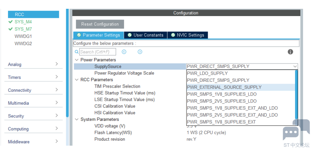Click the category panel scrollbar
Image resolution: width=313 pixels, height=151 pixels.
tap(67, 63)
